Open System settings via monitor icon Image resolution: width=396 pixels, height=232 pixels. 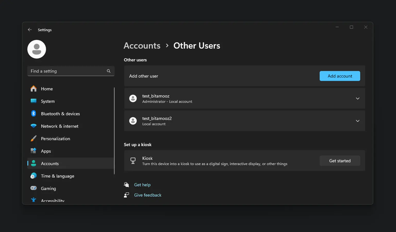(34, 101)
